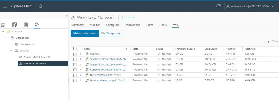The height and width of the screenshot is (101, 279).
Task: Collapse the 10.0.1.10 tree node
Action: pyautogui.click(x=3, y=31)
